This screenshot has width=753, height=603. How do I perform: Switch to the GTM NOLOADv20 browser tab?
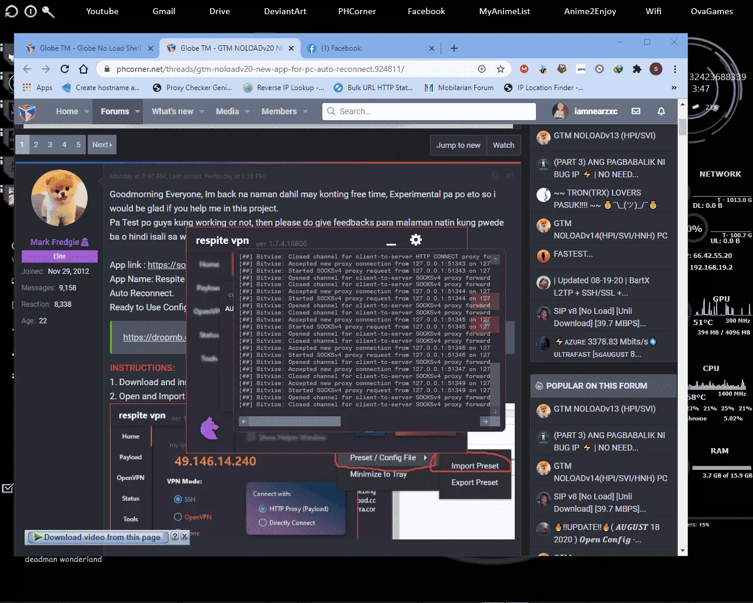coord(231,48)
